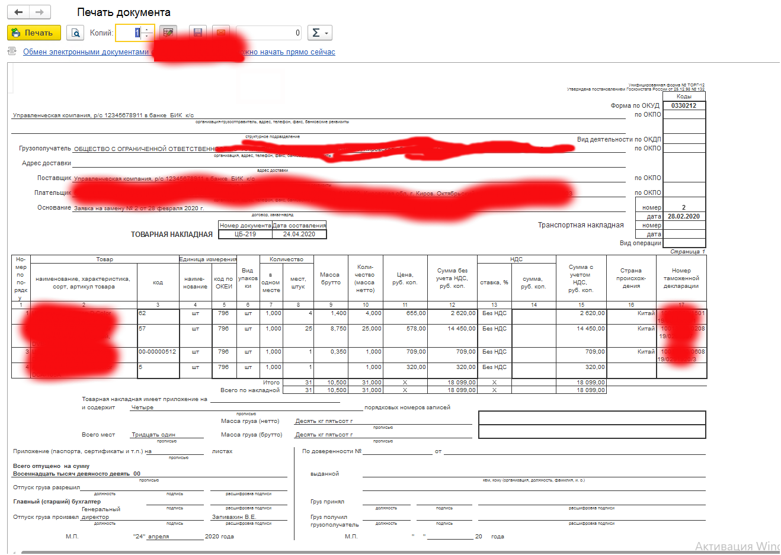
Task: Go forward with the right arrow button
Action: (x=40, y=12)
